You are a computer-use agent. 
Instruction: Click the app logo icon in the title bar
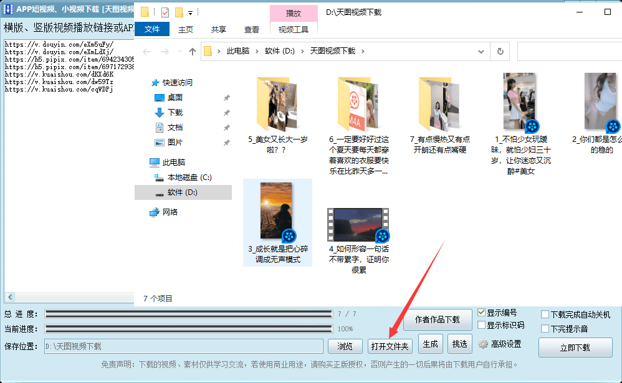pos(7,8)
